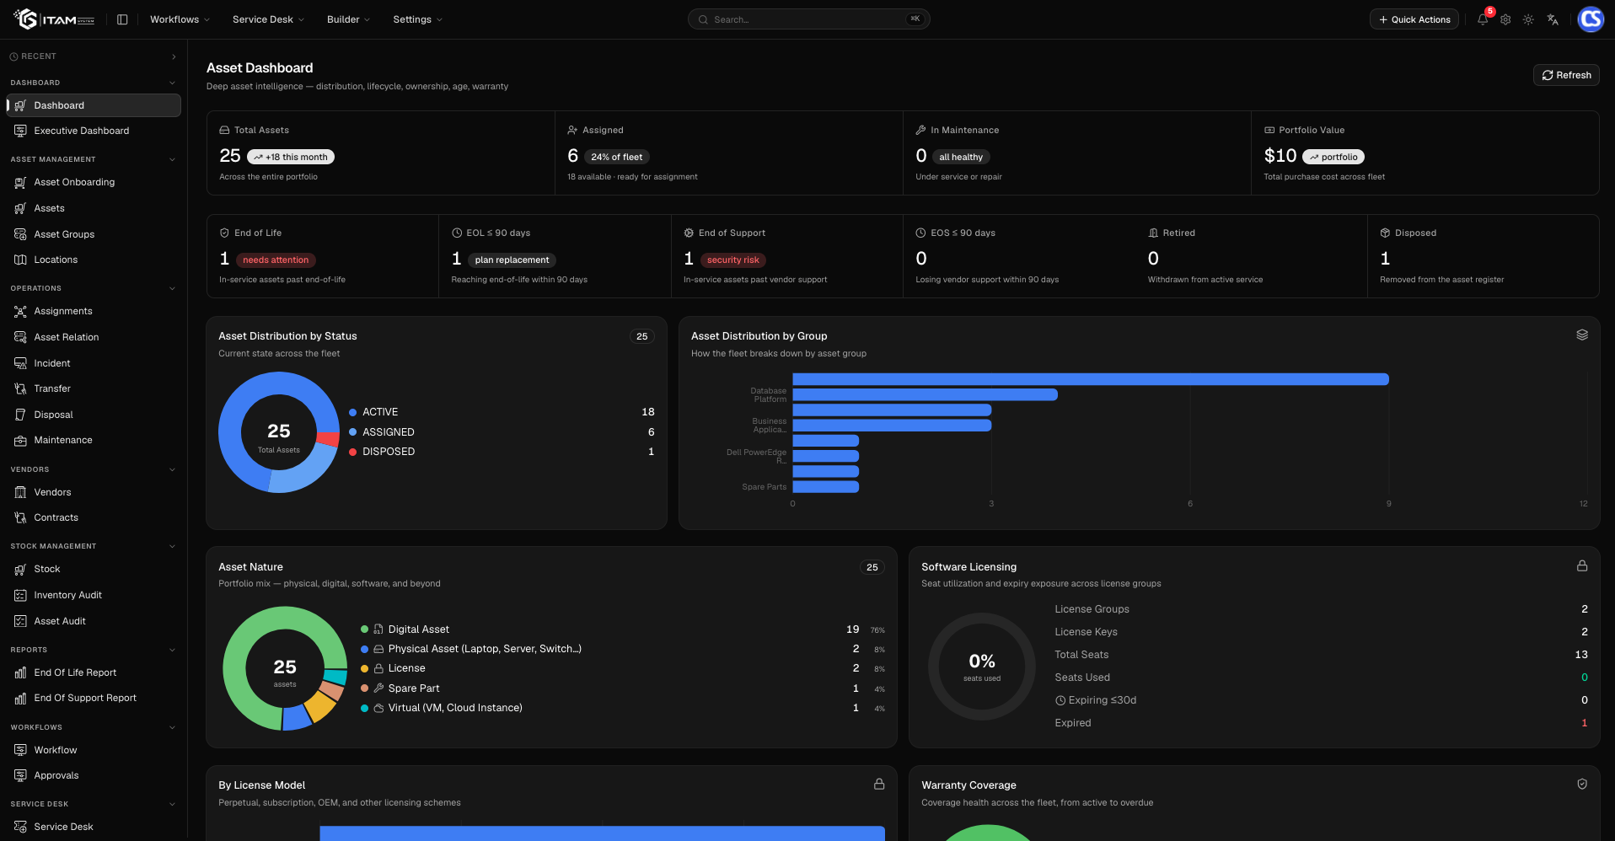This screenshot has width=1615, height=841.
Task: Click the red DISPOSED legend dot
Action: point(353,452)
